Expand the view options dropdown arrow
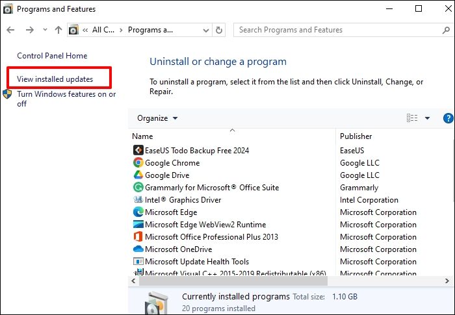 pos(427,118)
